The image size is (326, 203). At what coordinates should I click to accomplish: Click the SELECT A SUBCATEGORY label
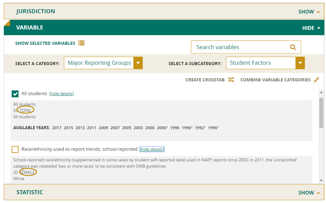pos(195,64)
